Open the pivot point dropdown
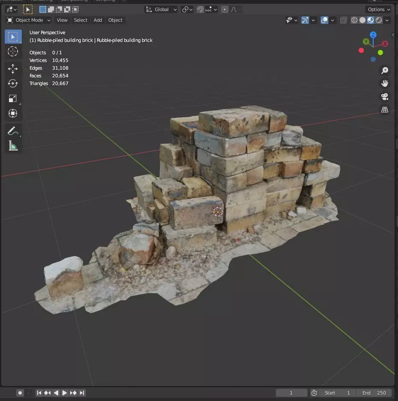398x401 pixels. (x=187, y=9)
